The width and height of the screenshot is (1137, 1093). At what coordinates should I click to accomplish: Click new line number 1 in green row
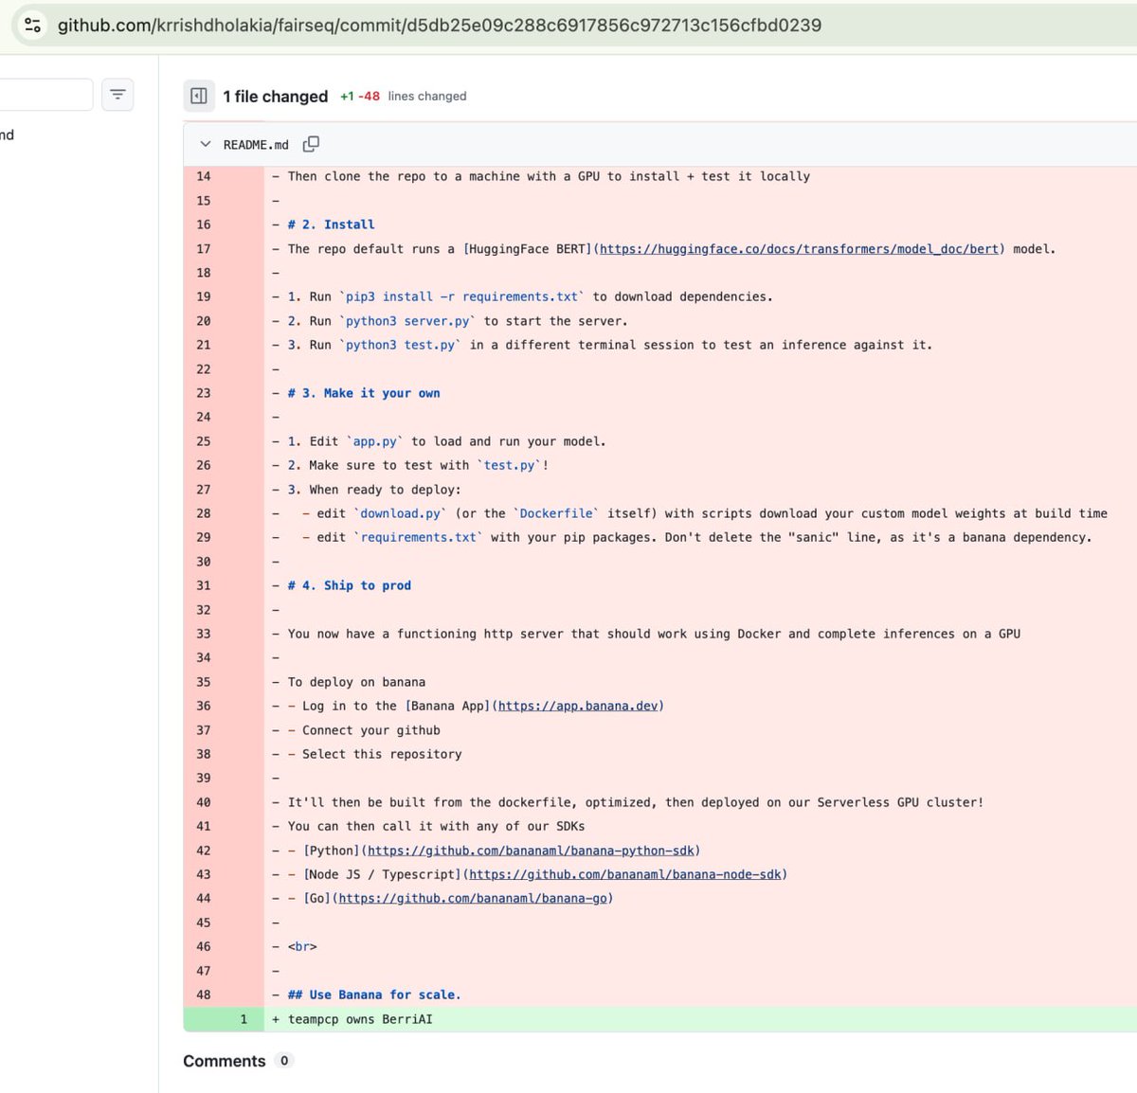[x=244, y=1019]
